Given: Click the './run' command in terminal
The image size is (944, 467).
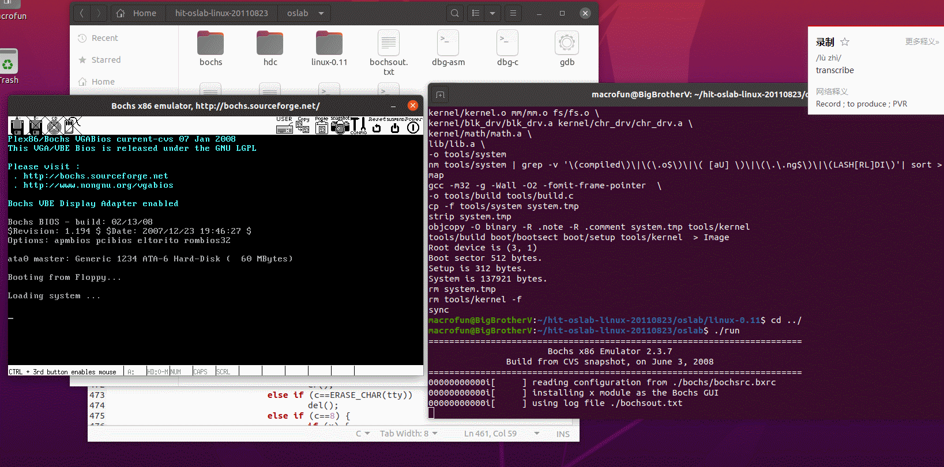Looking at the screenshot, I should click(x=727, y=331).
